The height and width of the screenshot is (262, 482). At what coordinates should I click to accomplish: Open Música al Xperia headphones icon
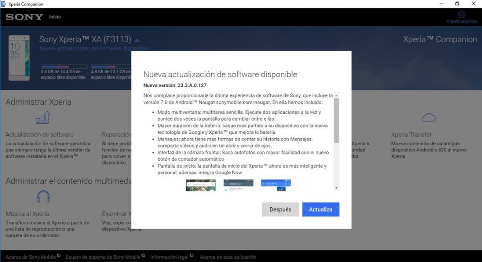pyautogui.click(x=43, y=196)
